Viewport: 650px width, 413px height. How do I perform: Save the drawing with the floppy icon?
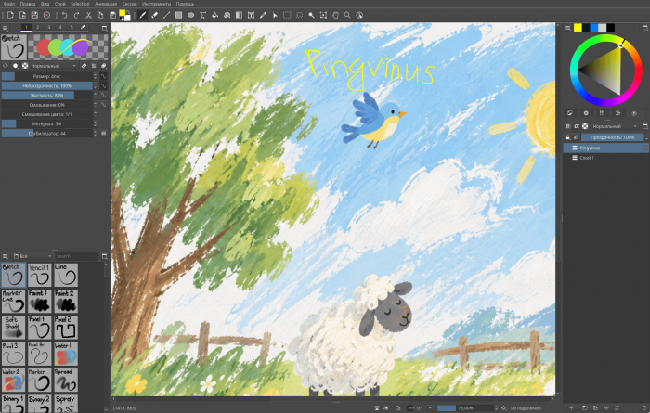34,16
